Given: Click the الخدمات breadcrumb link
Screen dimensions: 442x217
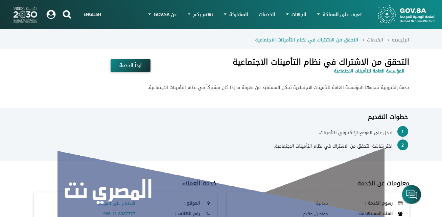Looking at the screenshot, I should (x=375, y=40).
